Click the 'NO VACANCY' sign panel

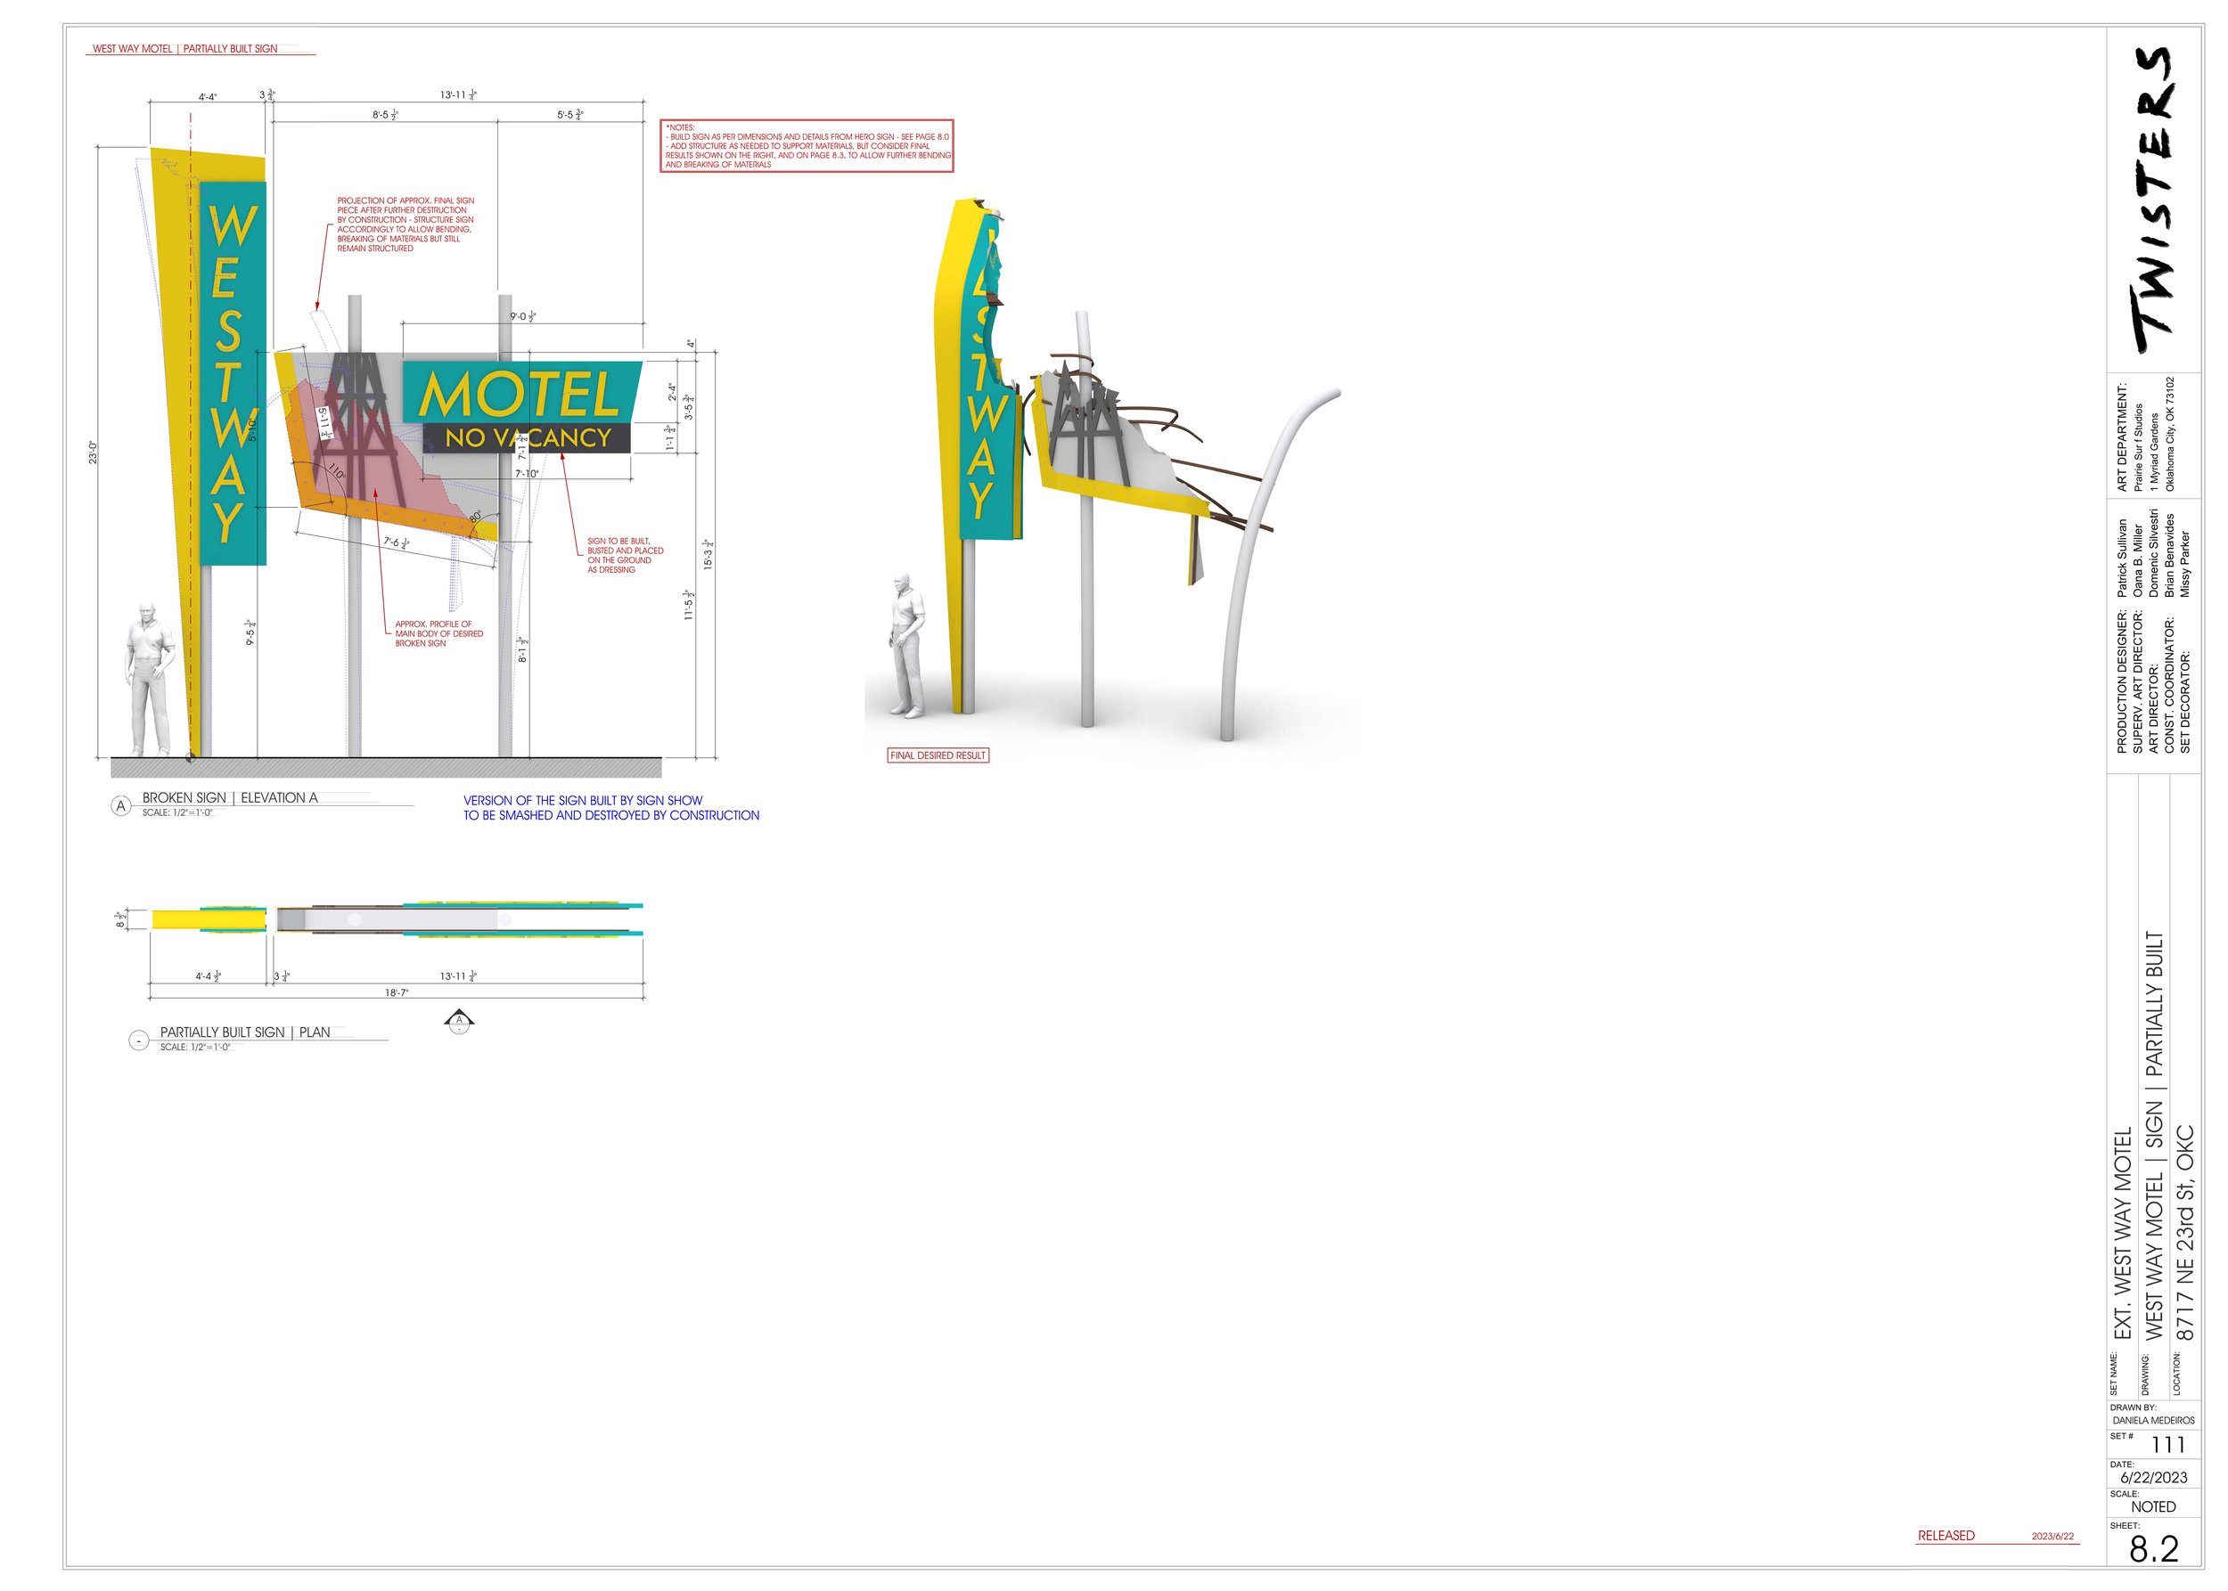pyautogui.click(x=528, y=438)
